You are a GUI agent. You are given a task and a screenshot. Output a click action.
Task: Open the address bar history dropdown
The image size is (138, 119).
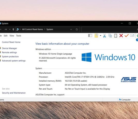[71, 29]
